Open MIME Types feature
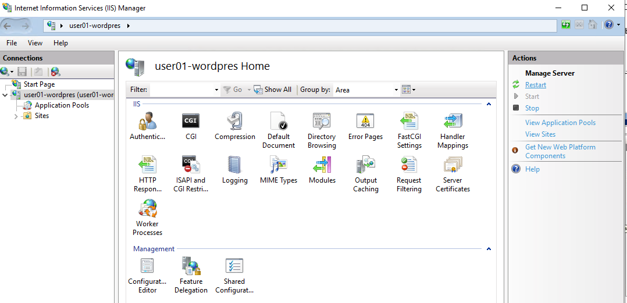 pyautogui.click(x=279, y=169)
